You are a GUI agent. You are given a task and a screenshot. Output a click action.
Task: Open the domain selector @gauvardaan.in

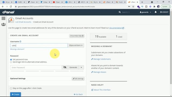pos(76,45)
